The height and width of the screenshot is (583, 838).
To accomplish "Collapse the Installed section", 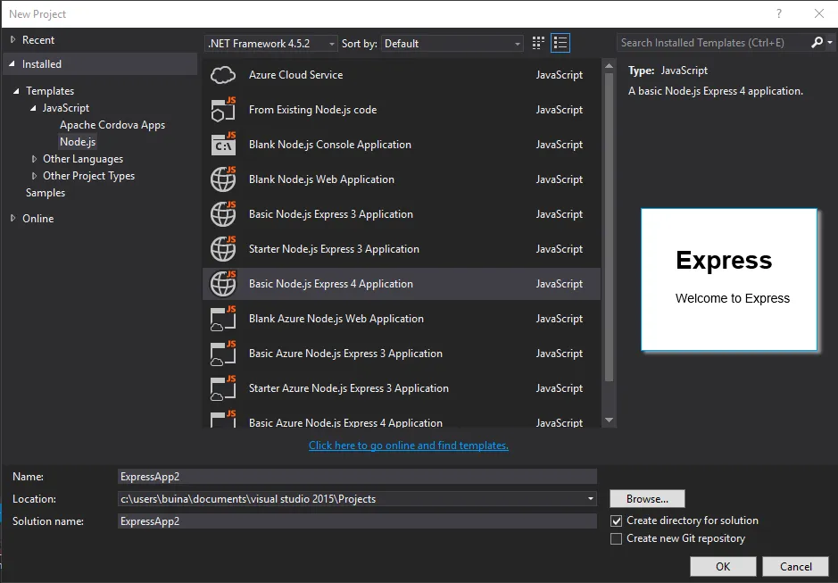I will [x=12, y=63].
